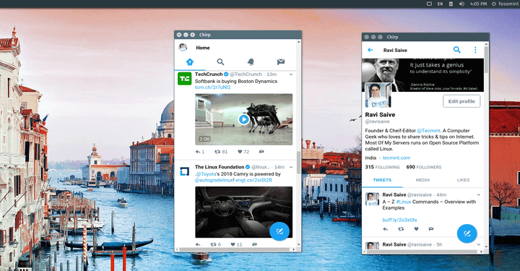Compose a new tweet in profile window
The width and height of the screenshot is (520, 271).
click(467, 233)
